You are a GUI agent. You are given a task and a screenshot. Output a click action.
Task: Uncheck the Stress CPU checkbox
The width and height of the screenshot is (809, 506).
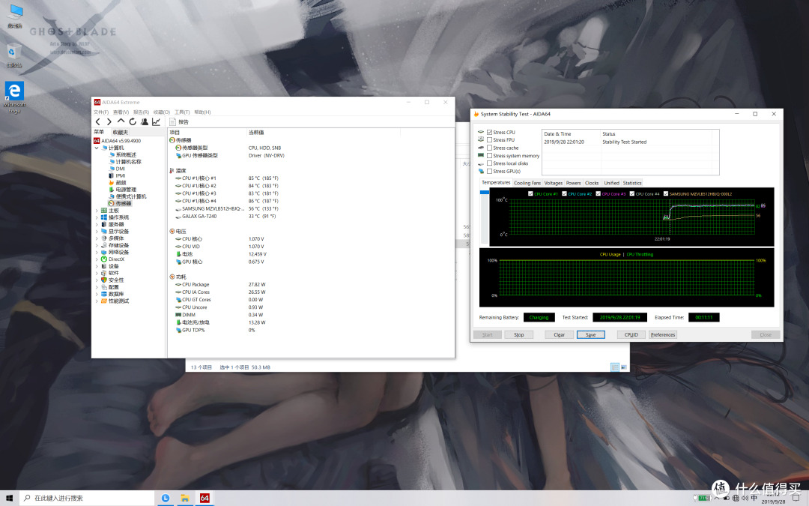pyautogui.click(x=489, y=132)
